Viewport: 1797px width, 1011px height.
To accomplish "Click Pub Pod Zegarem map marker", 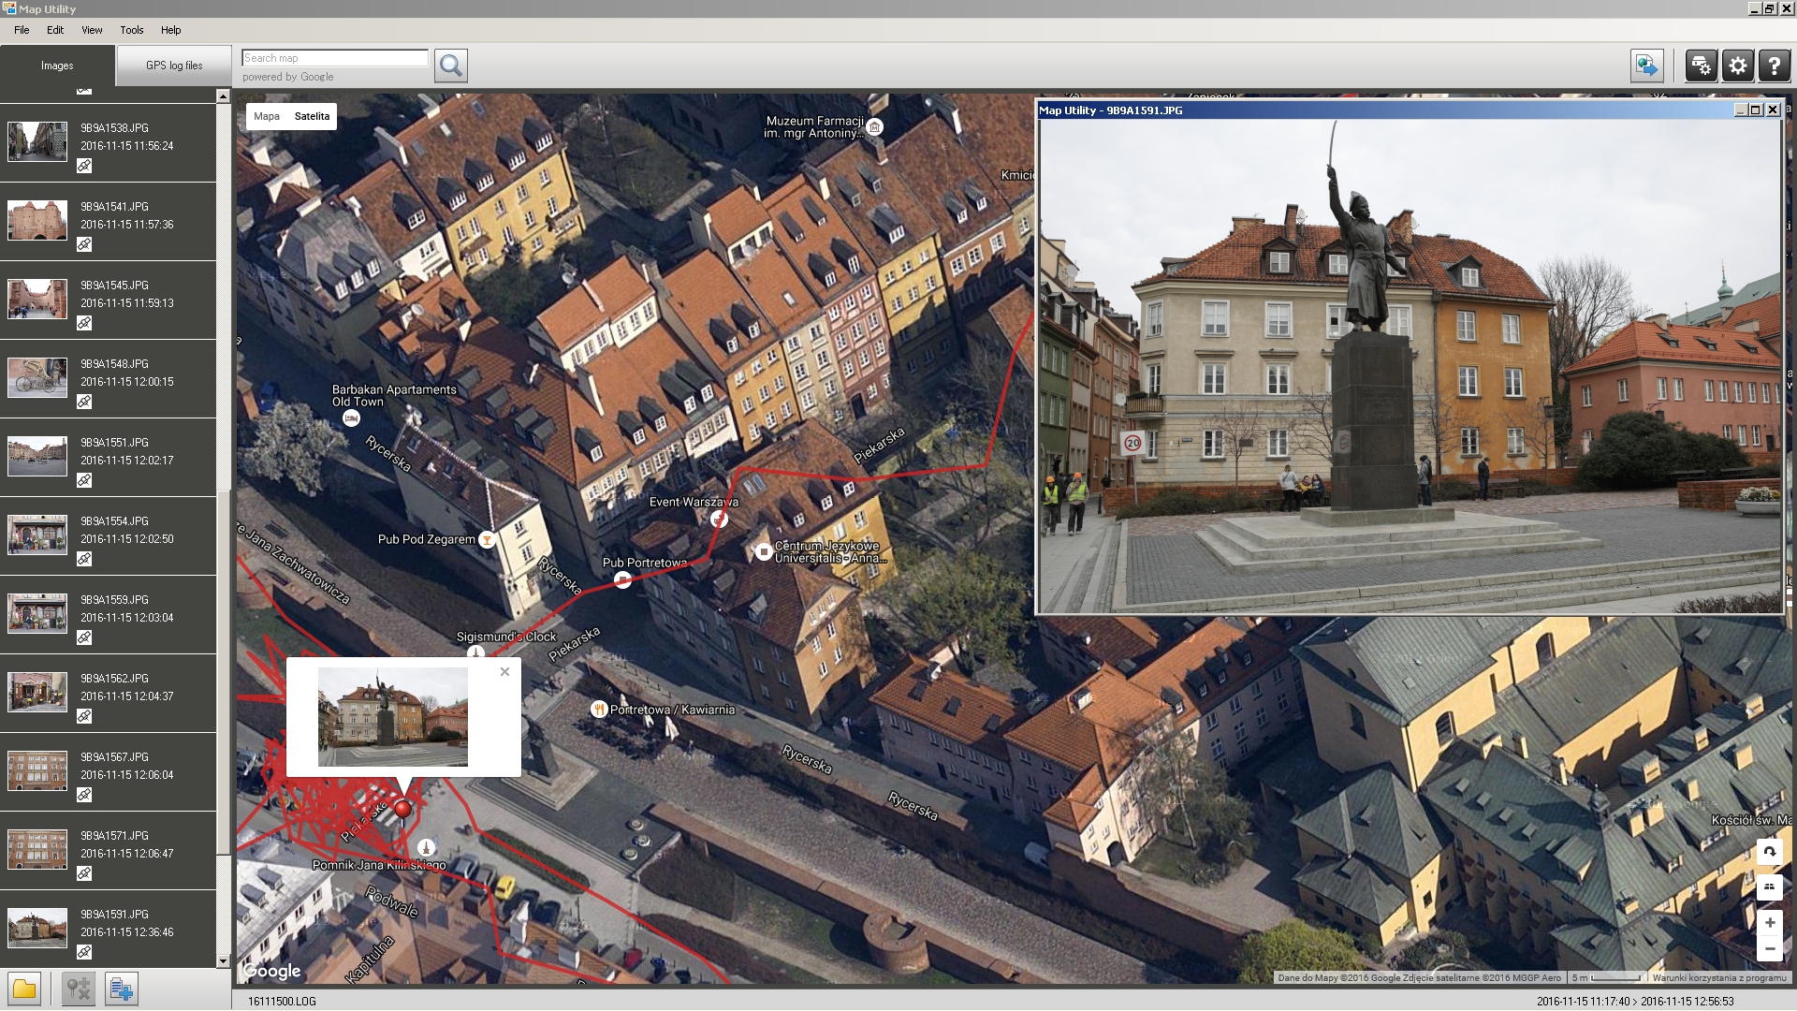I will pyautogui.click(x=487, y=539).
